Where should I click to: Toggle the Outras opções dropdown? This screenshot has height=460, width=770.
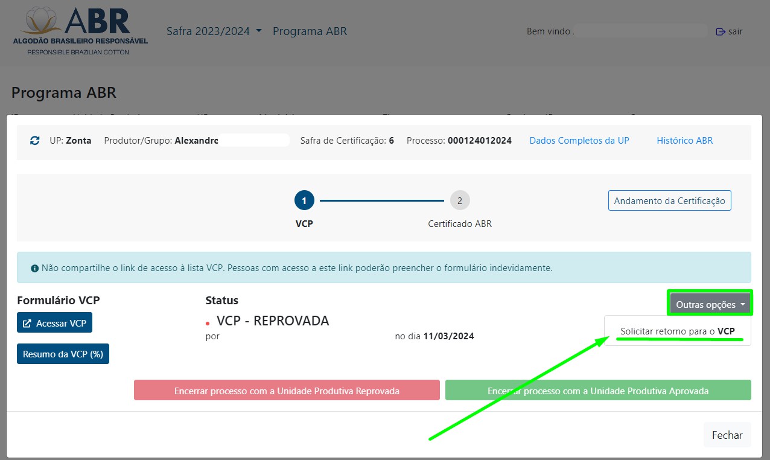point(710,305)
